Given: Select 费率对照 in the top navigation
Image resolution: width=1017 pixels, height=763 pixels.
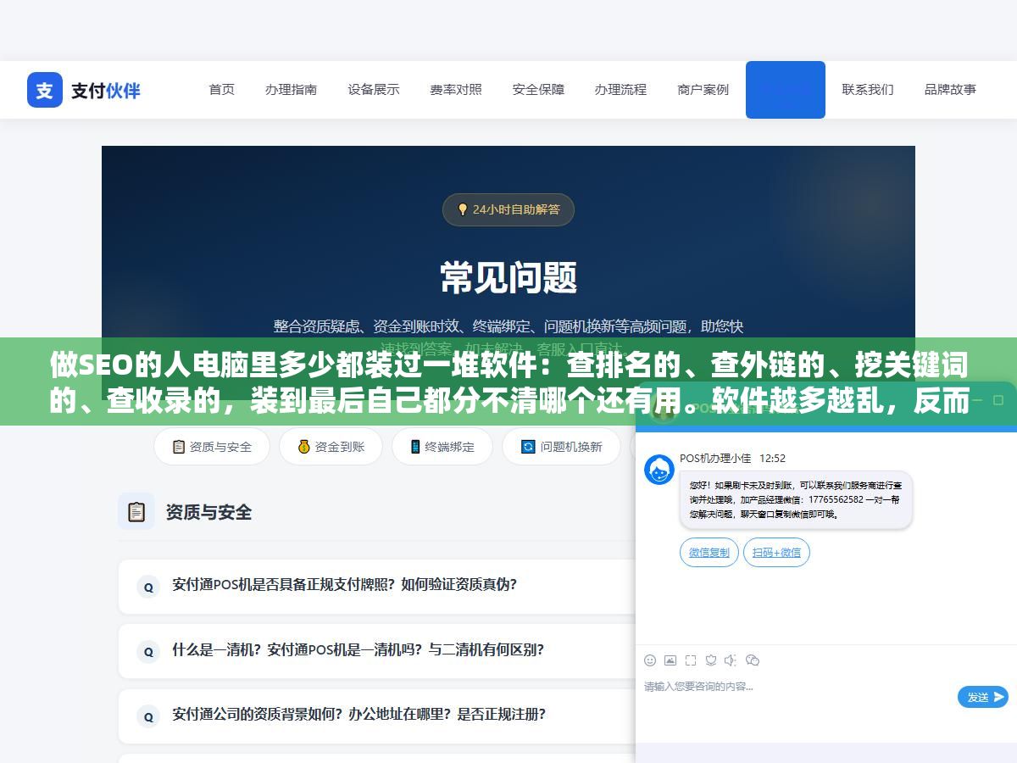Looking at the screenshot, I should pos(456,89).
